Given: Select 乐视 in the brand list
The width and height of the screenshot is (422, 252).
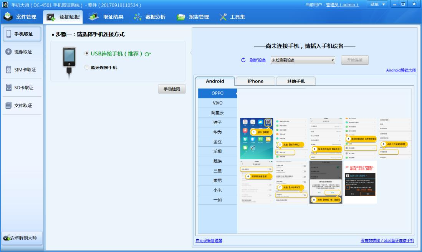Looking at the screenshot, I should click(217, 151).
